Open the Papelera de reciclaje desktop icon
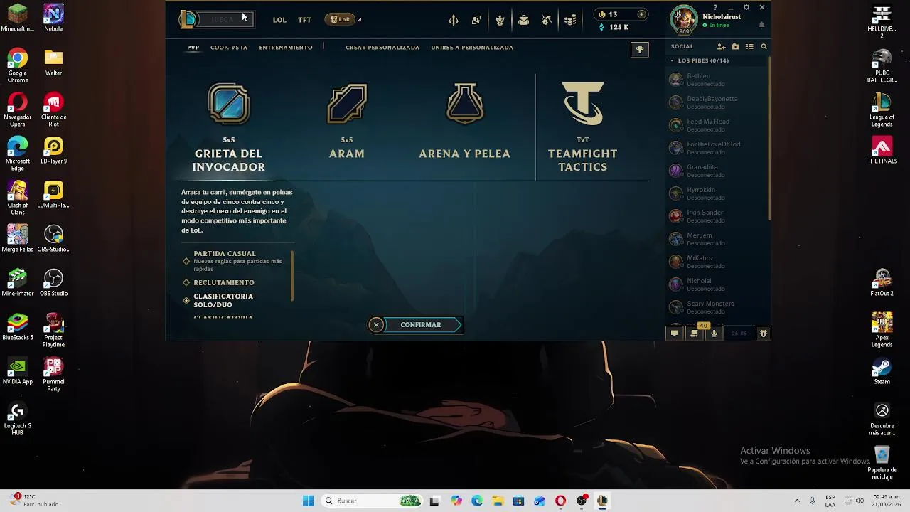Screen dimensions: 910x512 pos(882,462)
